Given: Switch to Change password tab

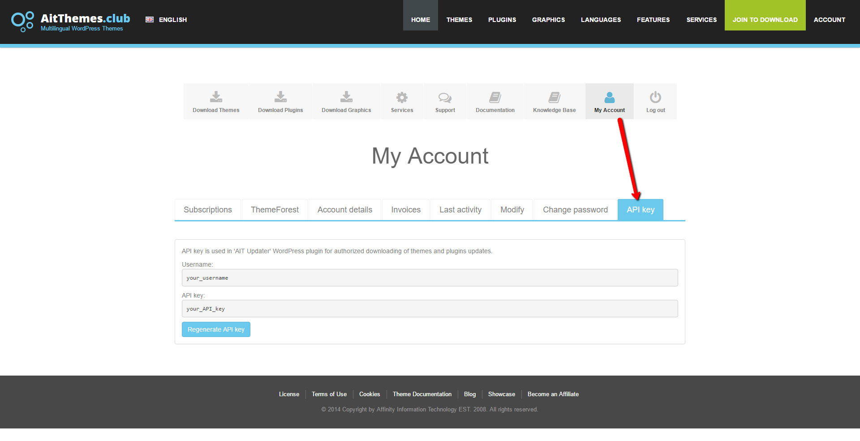Looking at the screenshot, I should click(575, 210).
